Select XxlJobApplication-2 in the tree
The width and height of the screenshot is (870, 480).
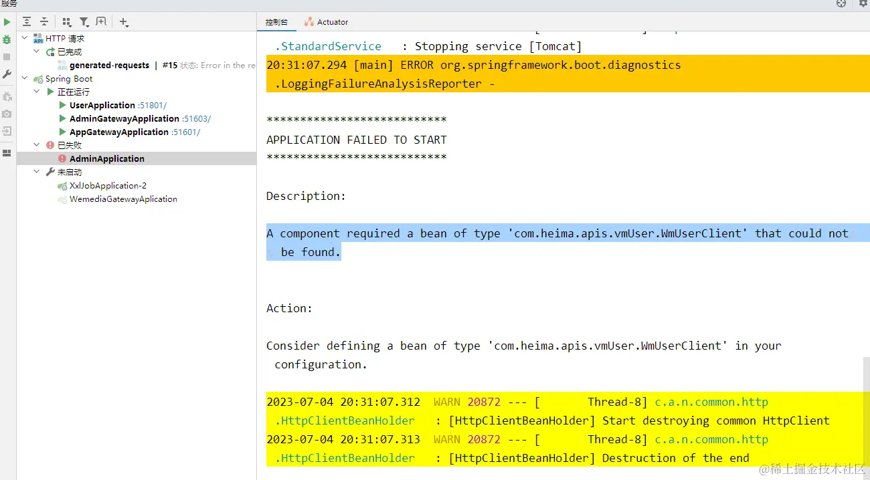(x=108, y=185)
